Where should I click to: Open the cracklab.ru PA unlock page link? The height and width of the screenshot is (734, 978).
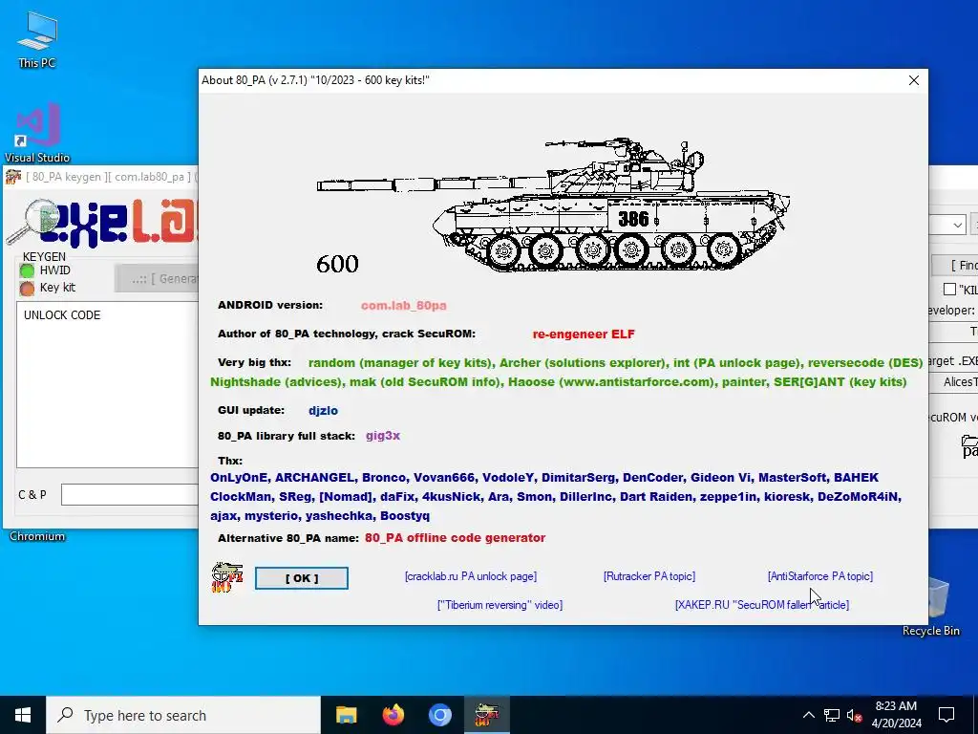(x=470, y=576)
